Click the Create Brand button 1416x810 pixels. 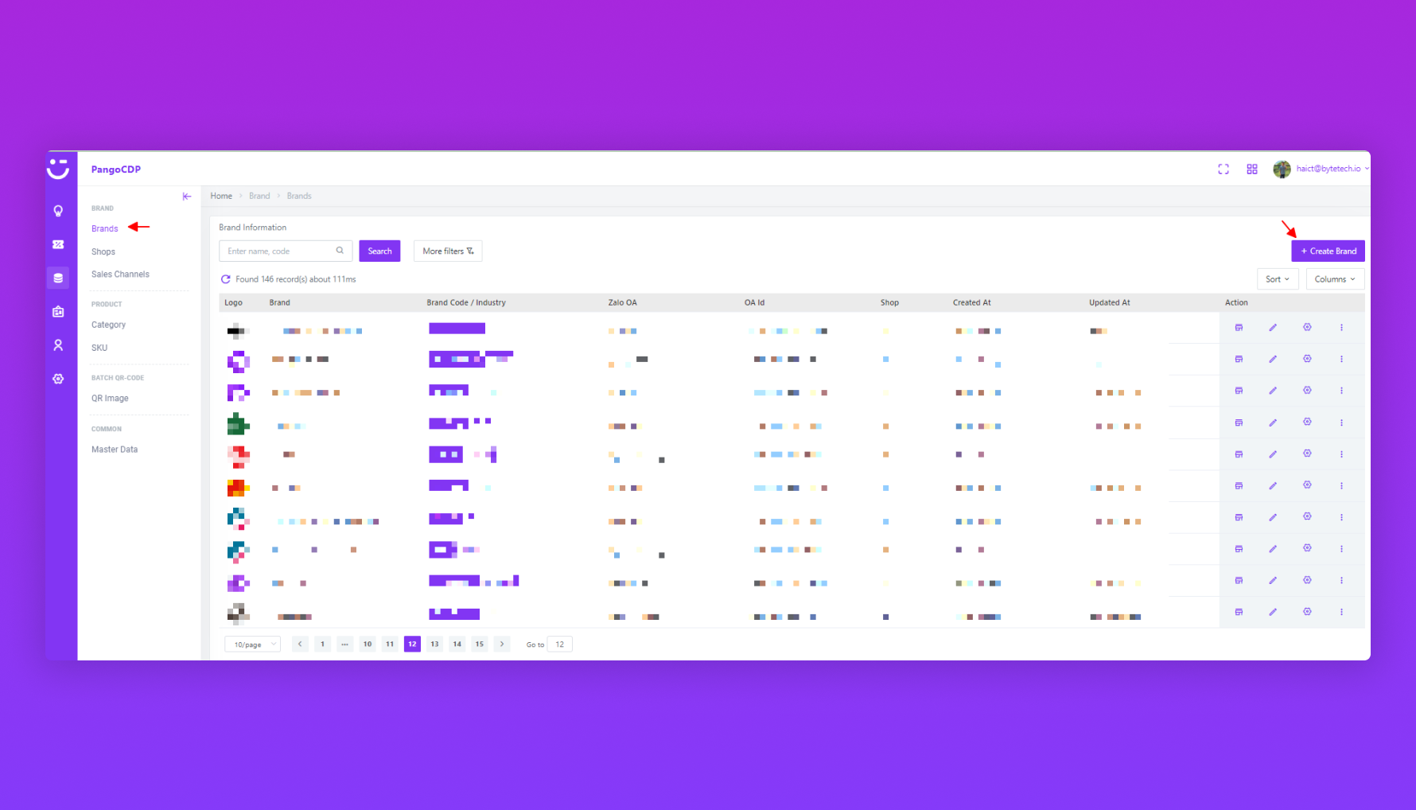1328,251
